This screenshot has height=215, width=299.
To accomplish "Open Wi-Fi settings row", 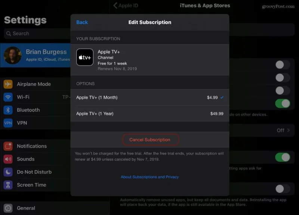I will click(x=36, y=97).
